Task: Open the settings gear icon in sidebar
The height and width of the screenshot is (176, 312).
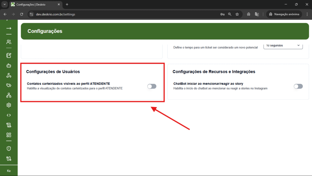Action: click(9, 105)
